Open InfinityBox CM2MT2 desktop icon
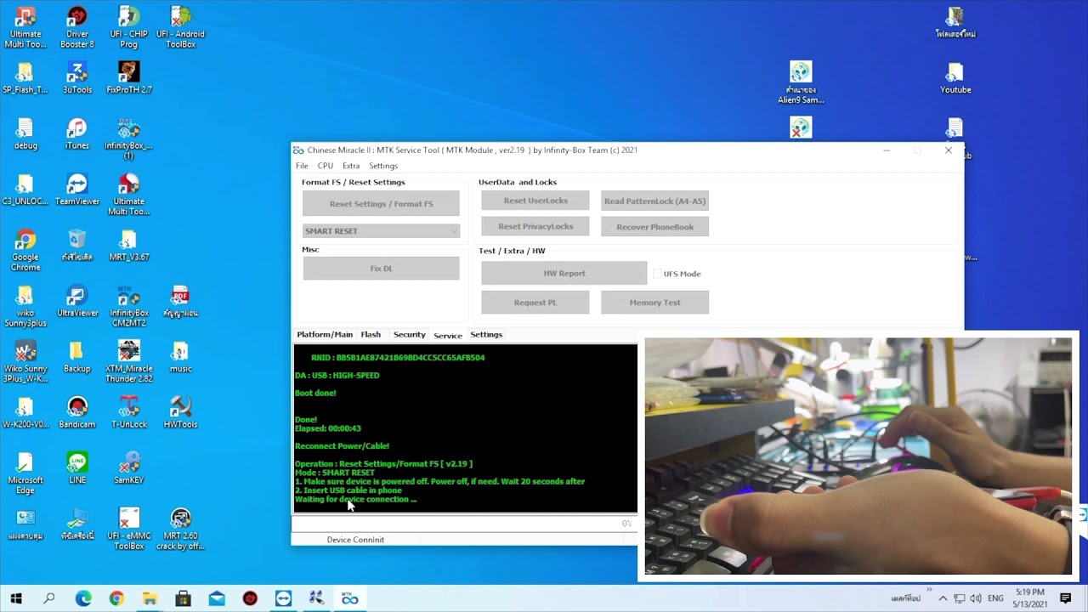Screen dimensions: 1088x612 129,306
